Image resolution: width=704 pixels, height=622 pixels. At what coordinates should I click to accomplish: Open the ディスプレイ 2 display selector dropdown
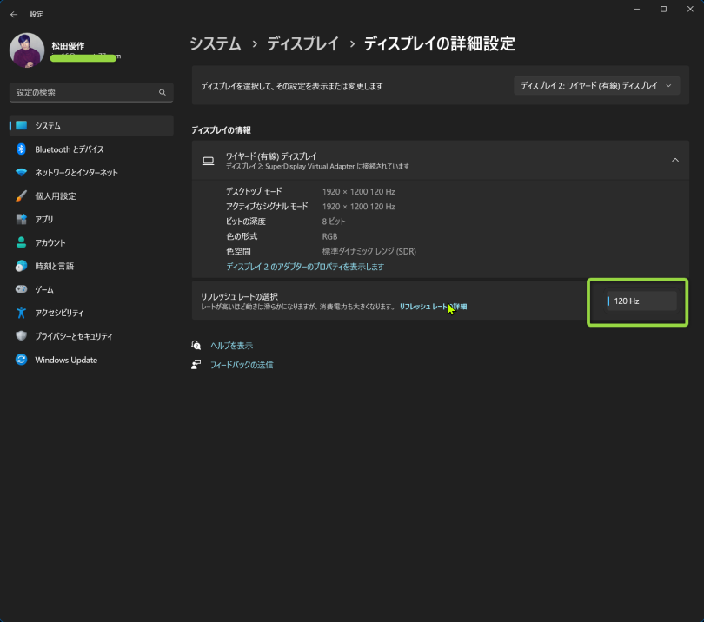tap(597, 86)
